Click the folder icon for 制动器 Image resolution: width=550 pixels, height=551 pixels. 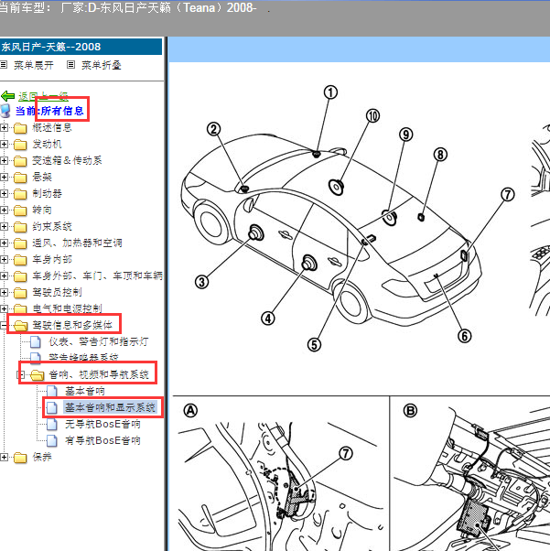coord(20,194)
